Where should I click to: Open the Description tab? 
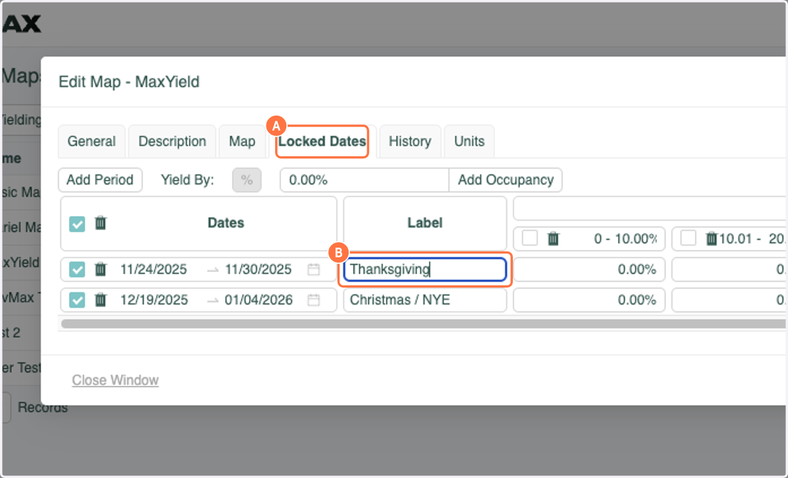point(172,141)
